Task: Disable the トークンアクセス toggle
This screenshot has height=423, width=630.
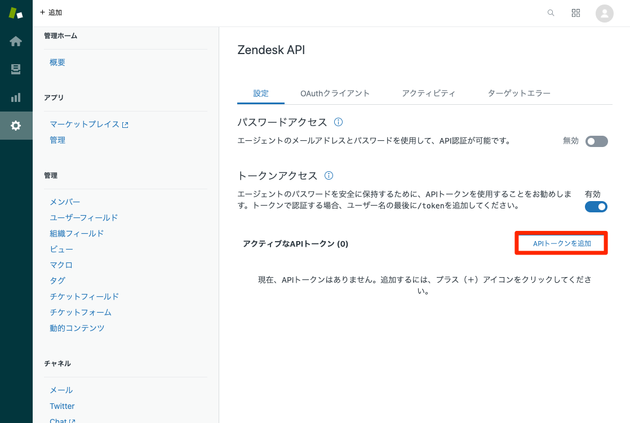Action: [596, 207]
